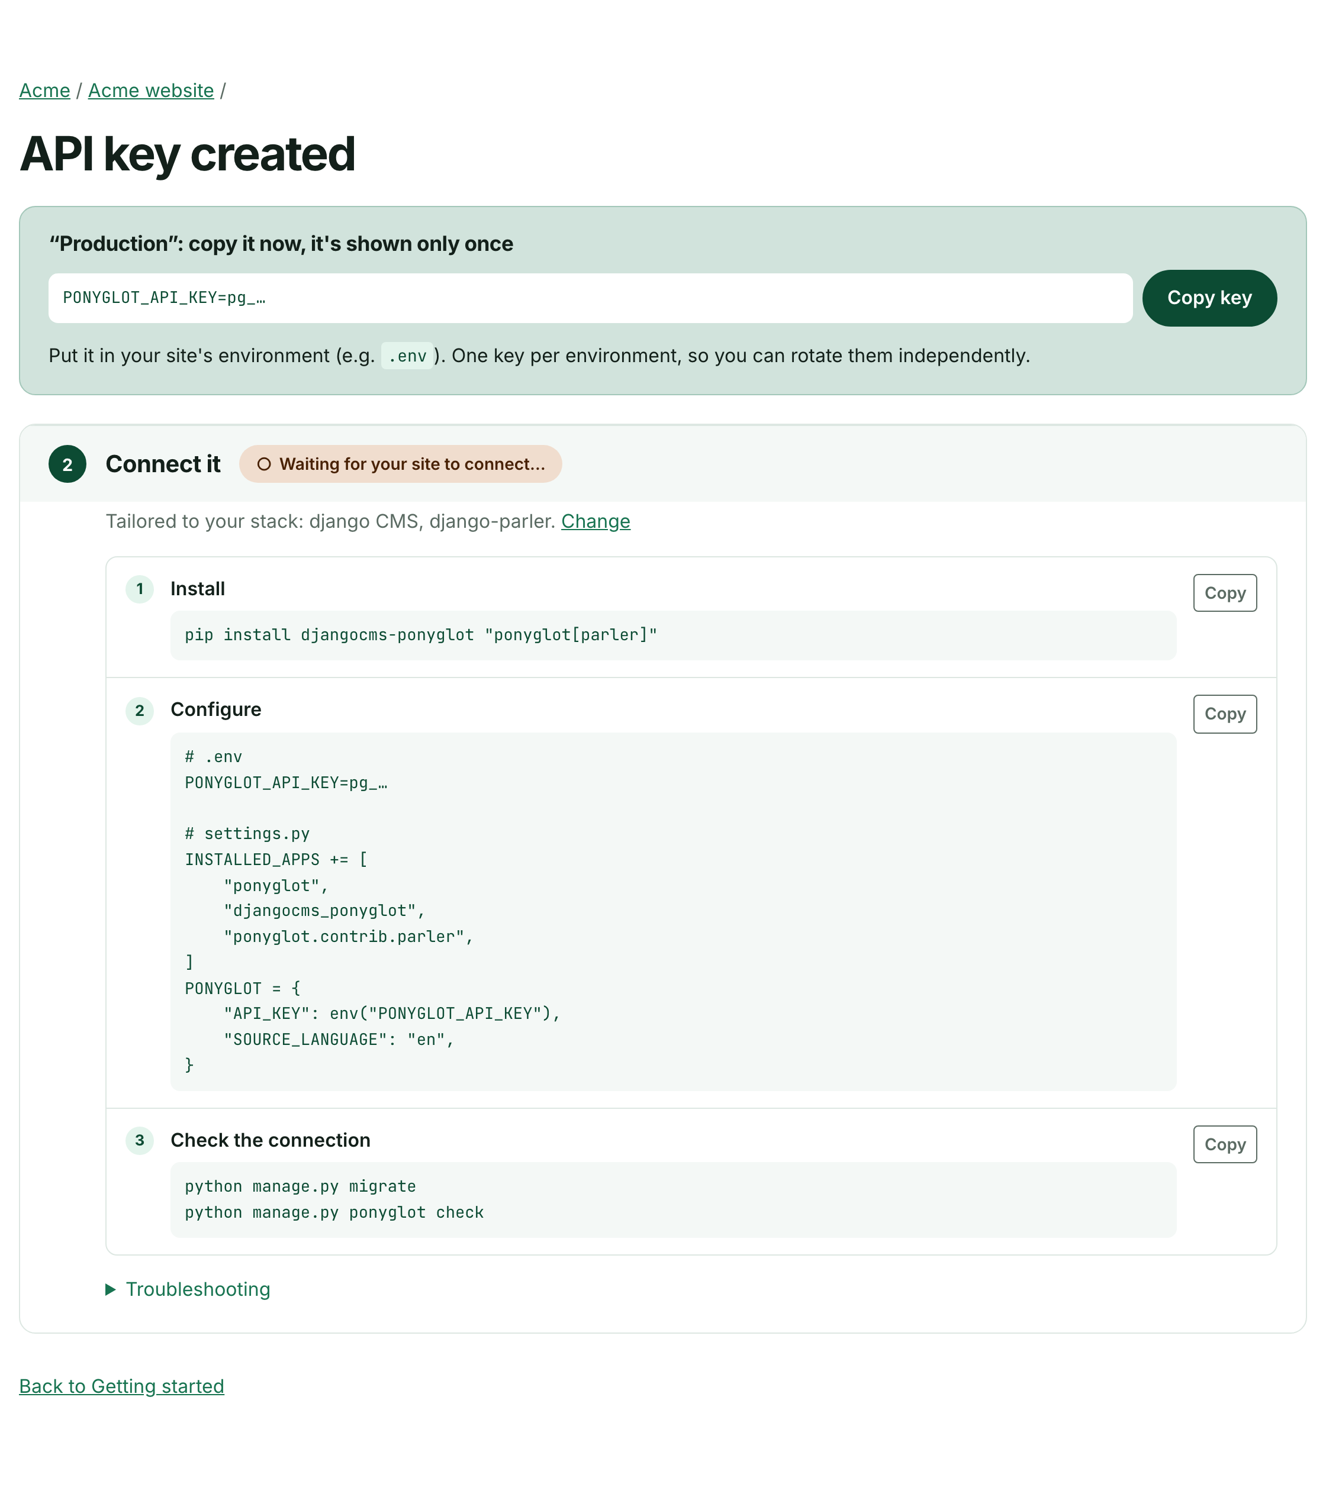Click the 'Check the connection' step heading

271,1140
